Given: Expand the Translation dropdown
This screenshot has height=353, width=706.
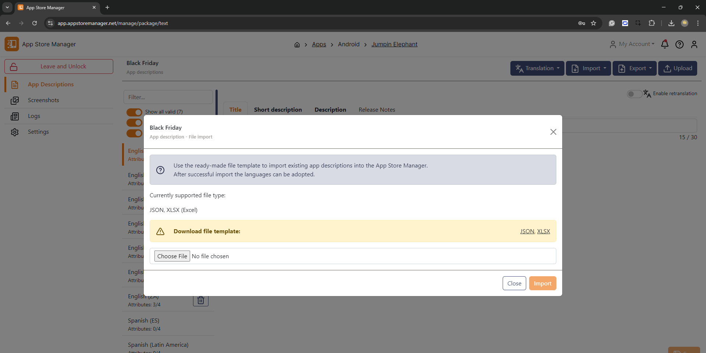Looking at the screenshot, I should click(537, 68).
